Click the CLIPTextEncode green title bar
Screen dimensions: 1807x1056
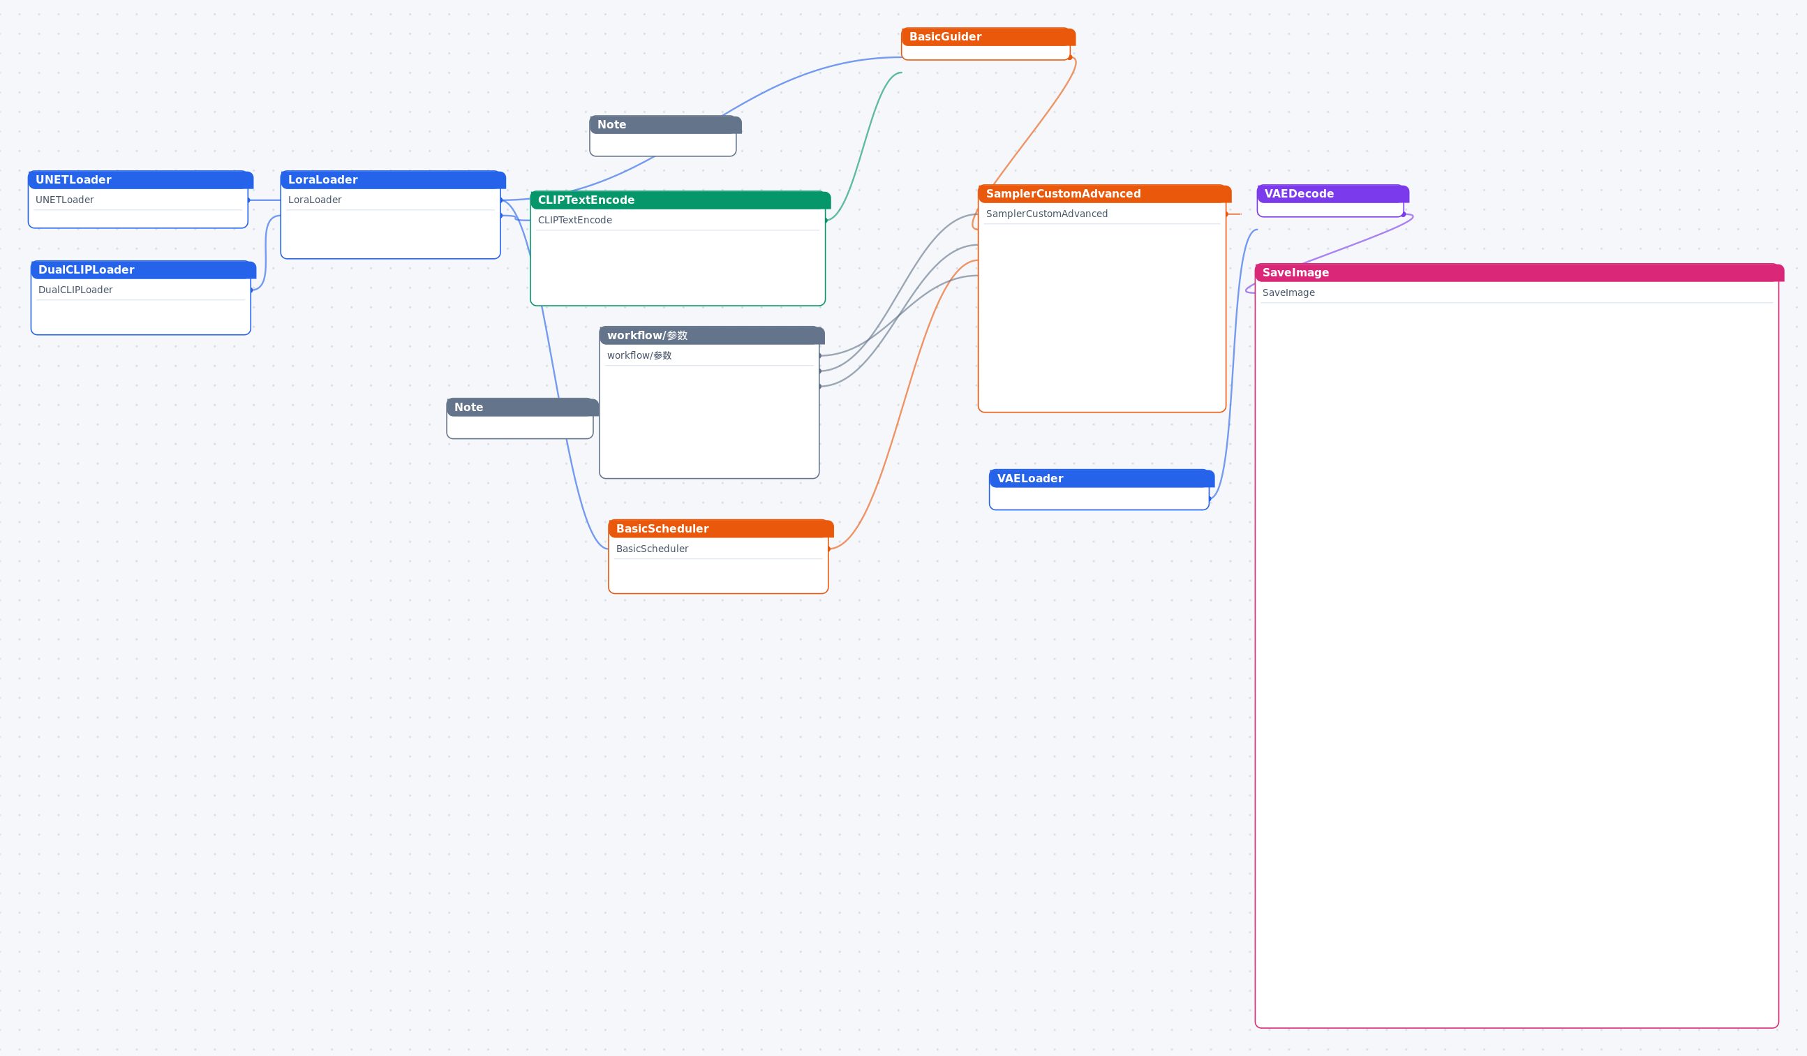[681, 200]
